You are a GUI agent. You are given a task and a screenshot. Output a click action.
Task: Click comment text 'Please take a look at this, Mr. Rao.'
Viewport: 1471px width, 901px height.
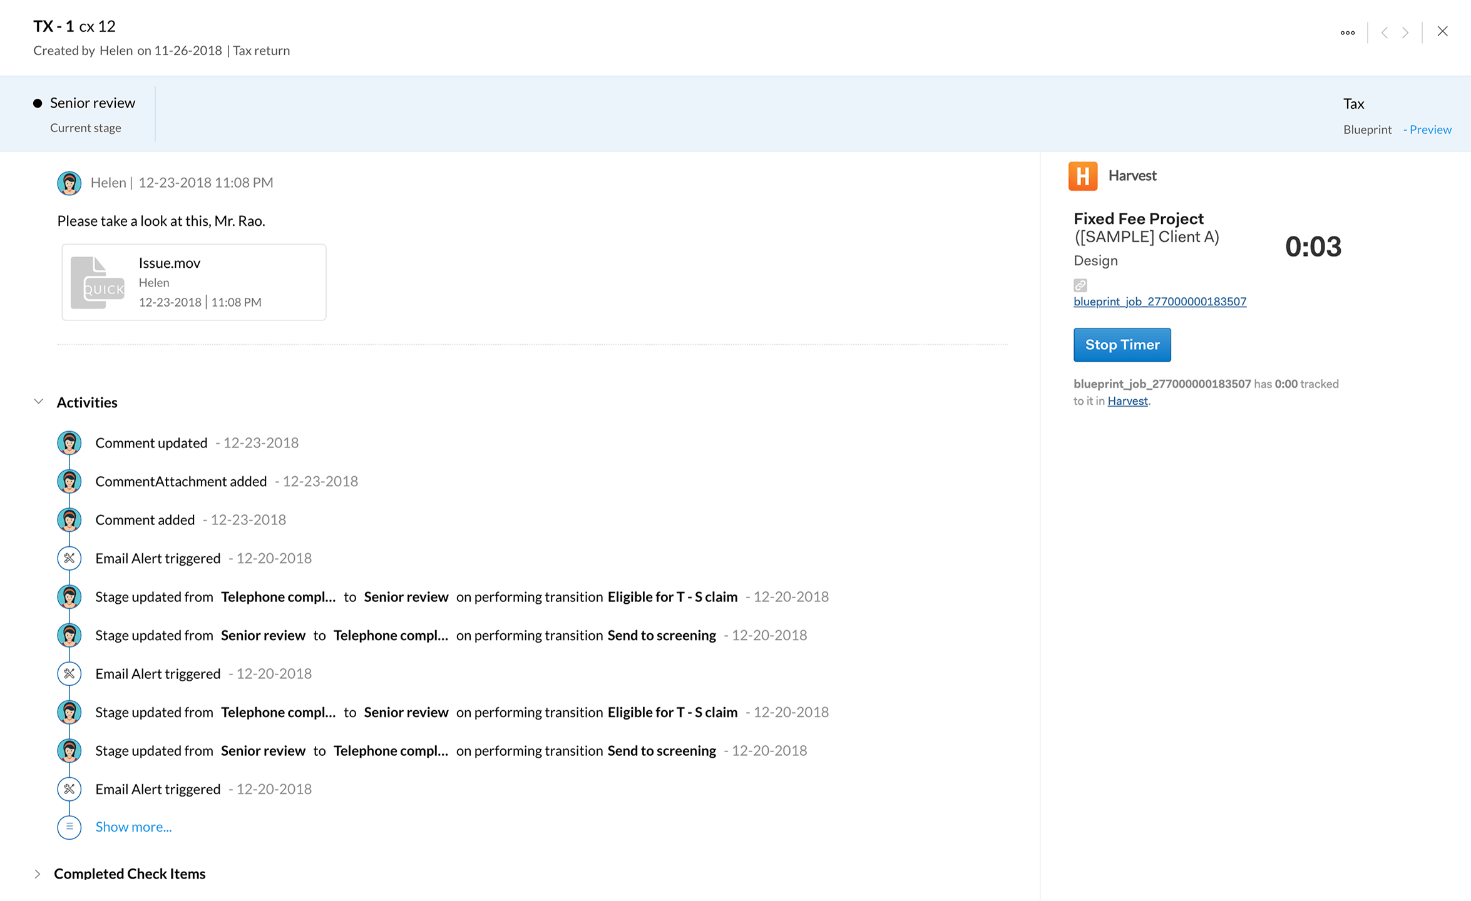[x=161, y=221]
